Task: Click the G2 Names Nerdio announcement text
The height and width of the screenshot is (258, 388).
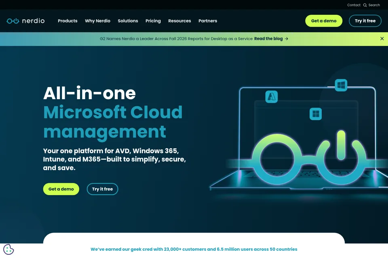Action: 176,39
